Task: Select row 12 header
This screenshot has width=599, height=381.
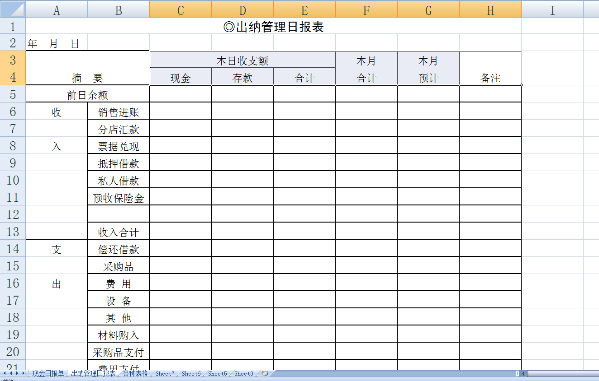Action: point(13,214)
